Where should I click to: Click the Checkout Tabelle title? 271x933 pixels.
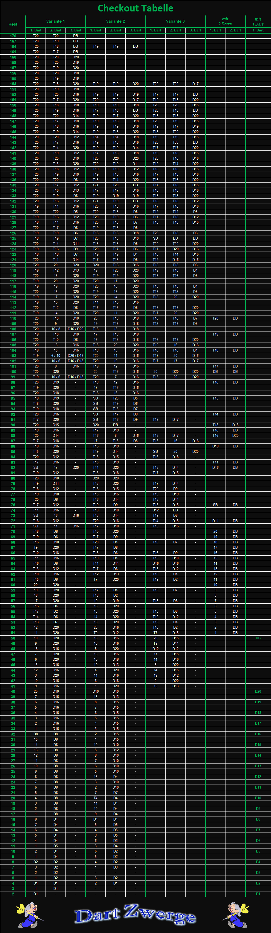point(135,8)
